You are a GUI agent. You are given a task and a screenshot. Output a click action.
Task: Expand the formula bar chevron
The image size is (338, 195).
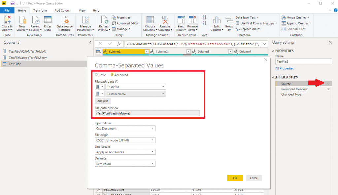coord(265,44)
